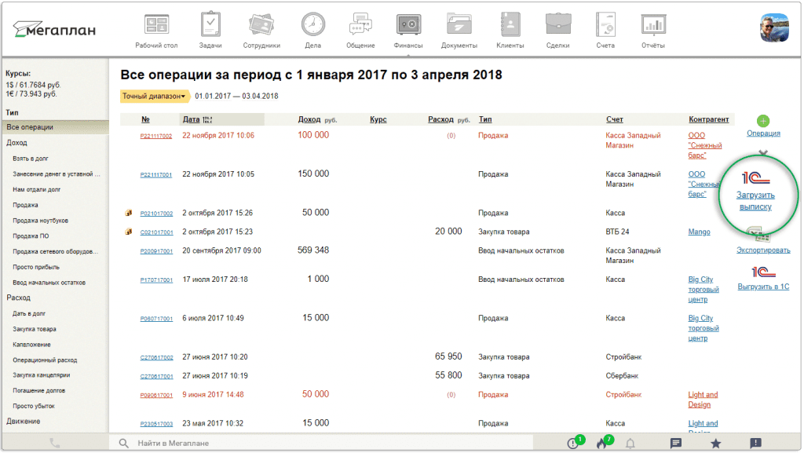This screenshot has width=804, height=453.
Task: Open the user profile avatar
Action: (x=774, y=27)
